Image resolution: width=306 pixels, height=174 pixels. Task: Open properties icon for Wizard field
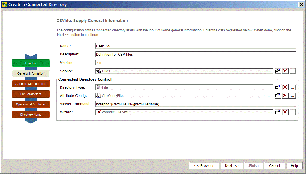click(277, 112)
